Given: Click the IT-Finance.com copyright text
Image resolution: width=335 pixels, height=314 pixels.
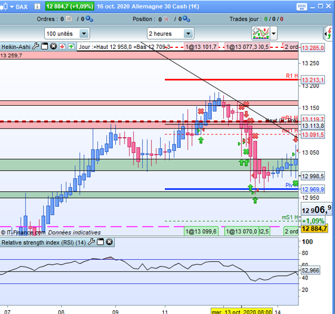Looking at the screenshot, I should 23,232.
